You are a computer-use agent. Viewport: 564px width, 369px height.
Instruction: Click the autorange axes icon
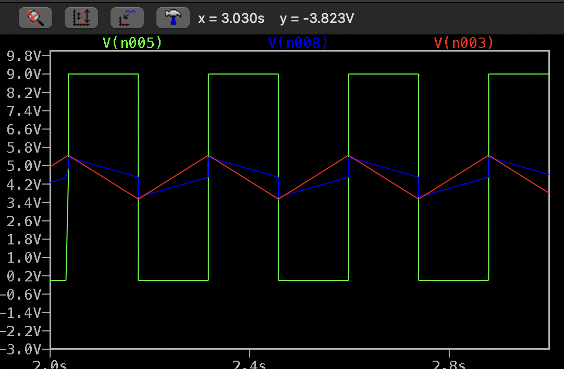(81, 18)
